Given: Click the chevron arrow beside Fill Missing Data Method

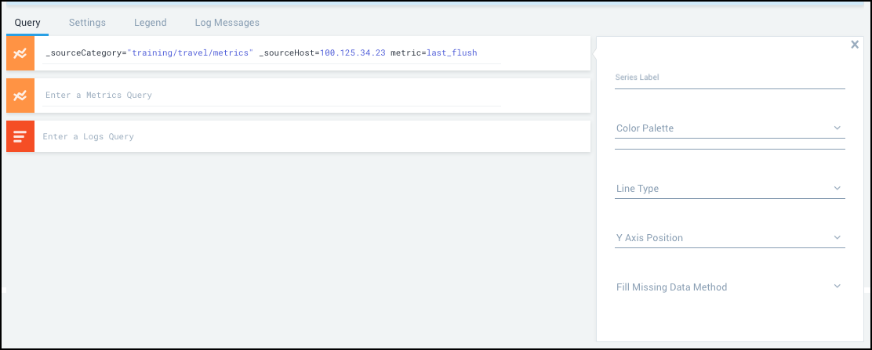Looking at the screenshot, I should point(837,287).
